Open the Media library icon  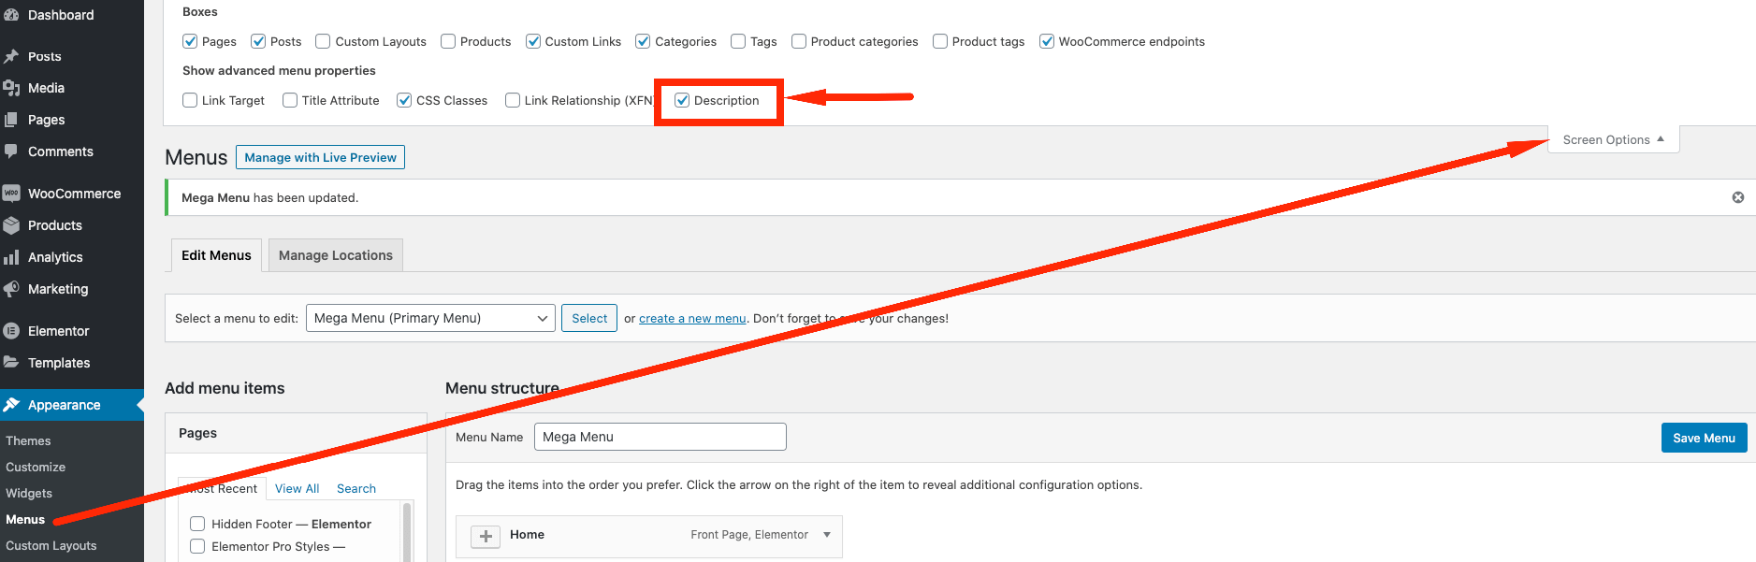coord(11,88)
